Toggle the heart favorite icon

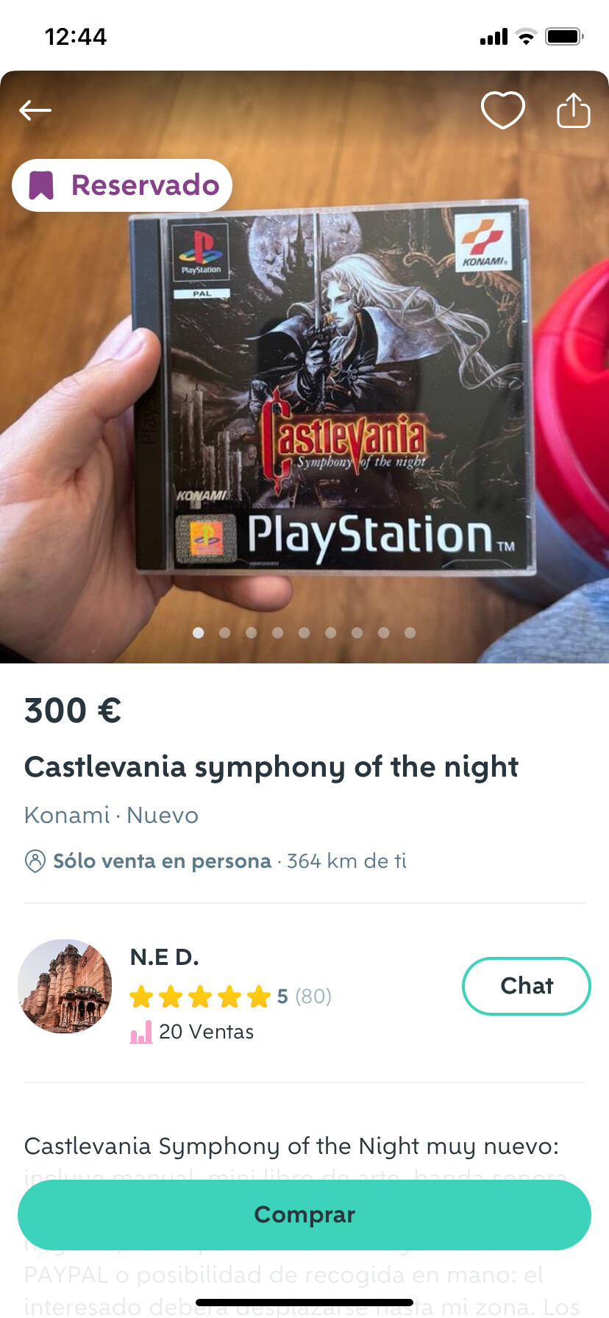point(503,110)
